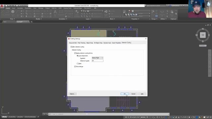Image resolution: width=212 pixels, height=119 pixels.
Task: Select the Cursor-dependent radio option
Action: 78,56
